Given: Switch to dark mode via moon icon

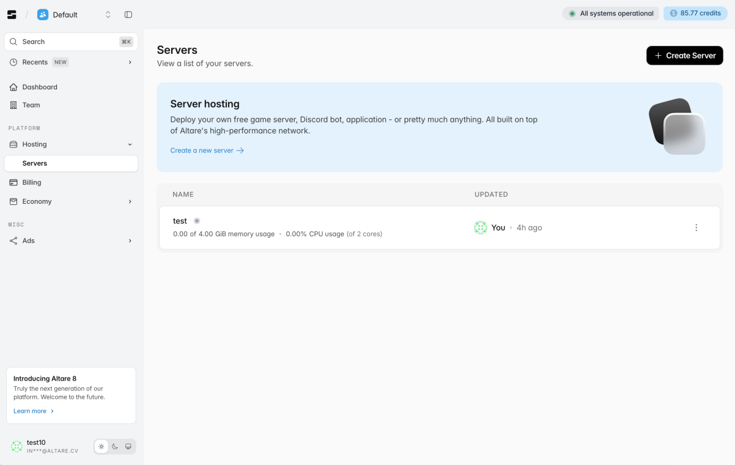Looking at the screenshot, I should (114, 446).
